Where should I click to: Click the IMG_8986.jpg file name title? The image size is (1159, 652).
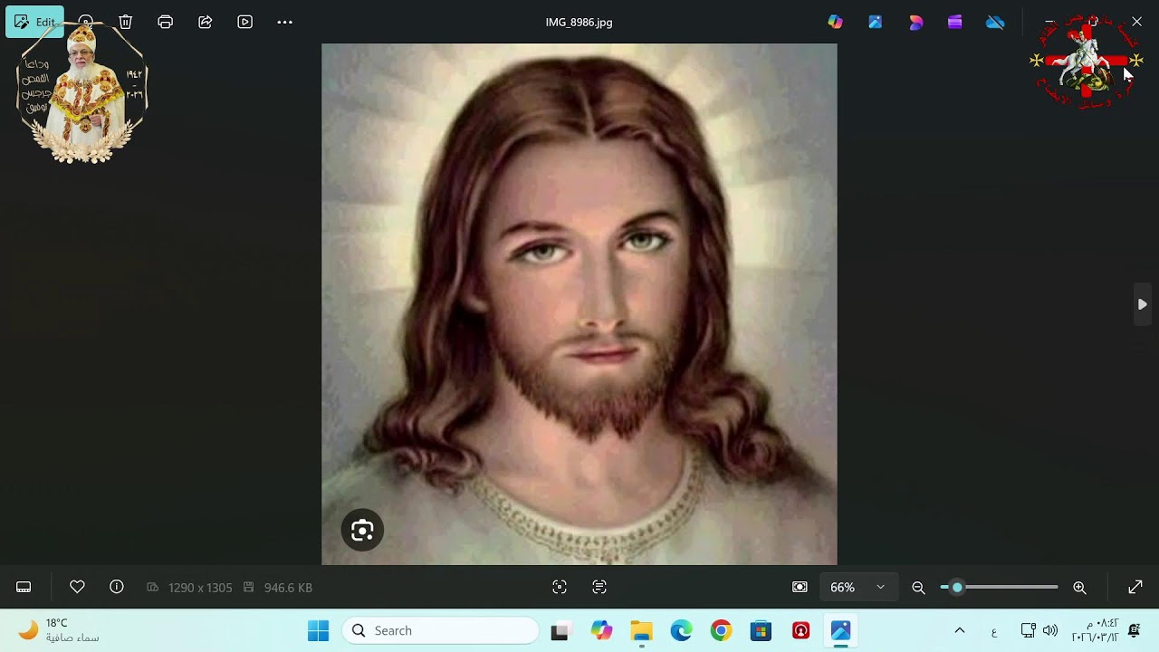coord(579,22)
